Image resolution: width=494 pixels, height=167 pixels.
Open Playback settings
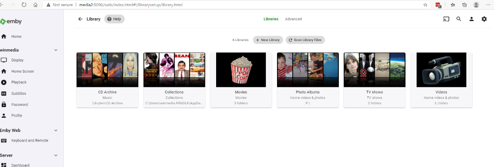(32, 82)
